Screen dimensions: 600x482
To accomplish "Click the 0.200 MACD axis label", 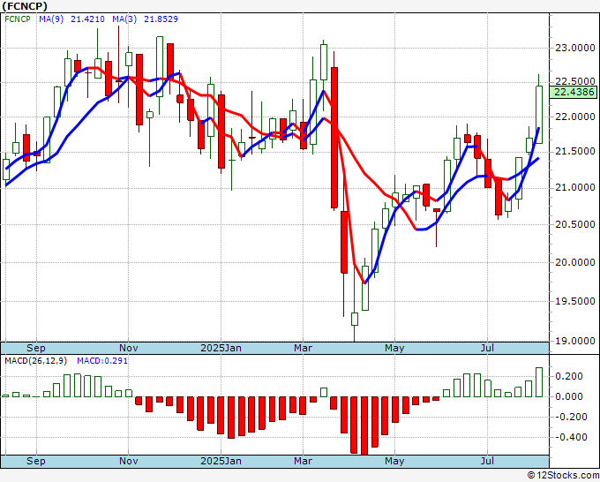I will pyautogui.click(x=569, y=376).
